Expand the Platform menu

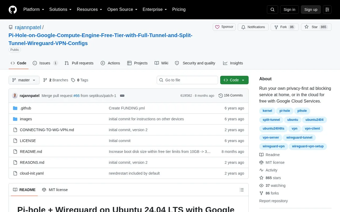34,10
